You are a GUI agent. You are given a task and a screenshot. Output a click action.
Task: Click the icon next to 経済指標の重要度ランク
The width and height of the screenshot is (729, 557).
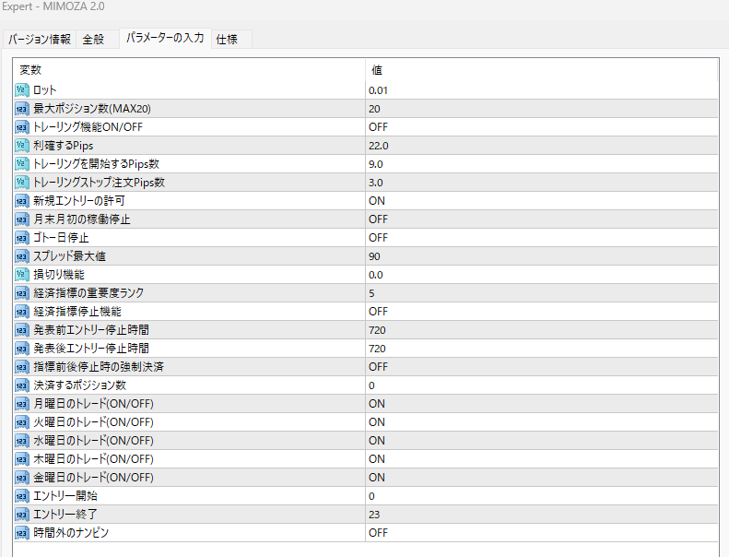click(23, 292)
